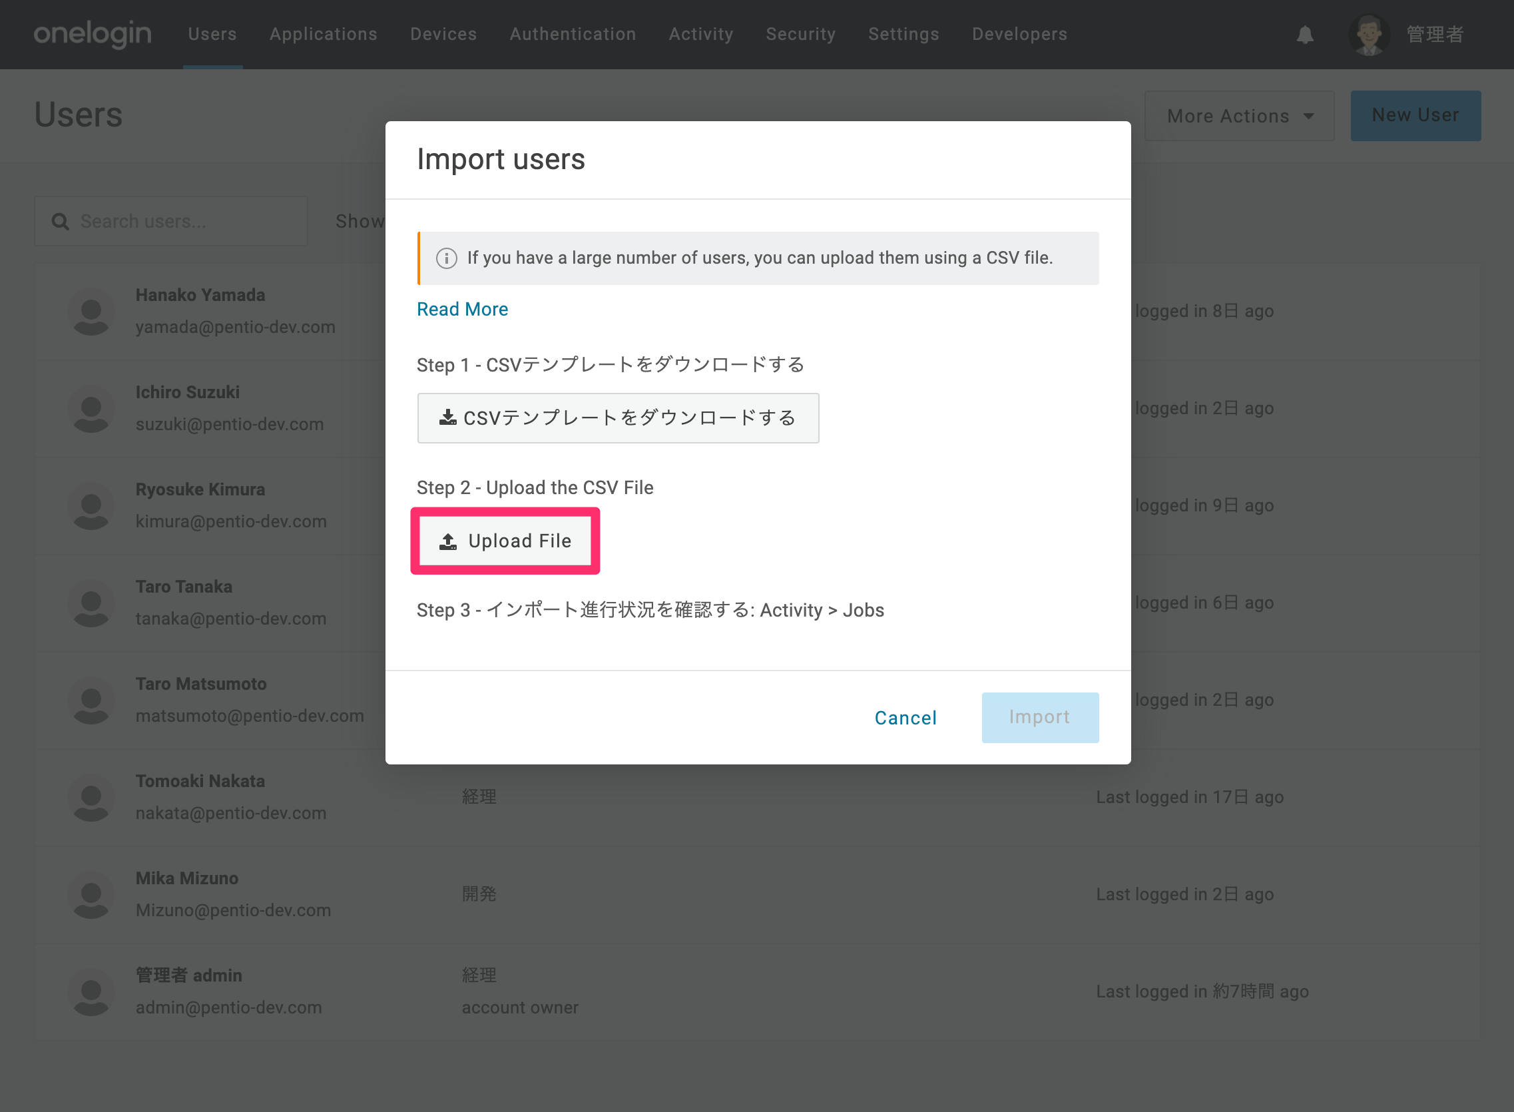Image resolution: width=1514 pixels, height=1112 pixels.
Task: Click the onelogin logo
Action: tap(92, 34)
